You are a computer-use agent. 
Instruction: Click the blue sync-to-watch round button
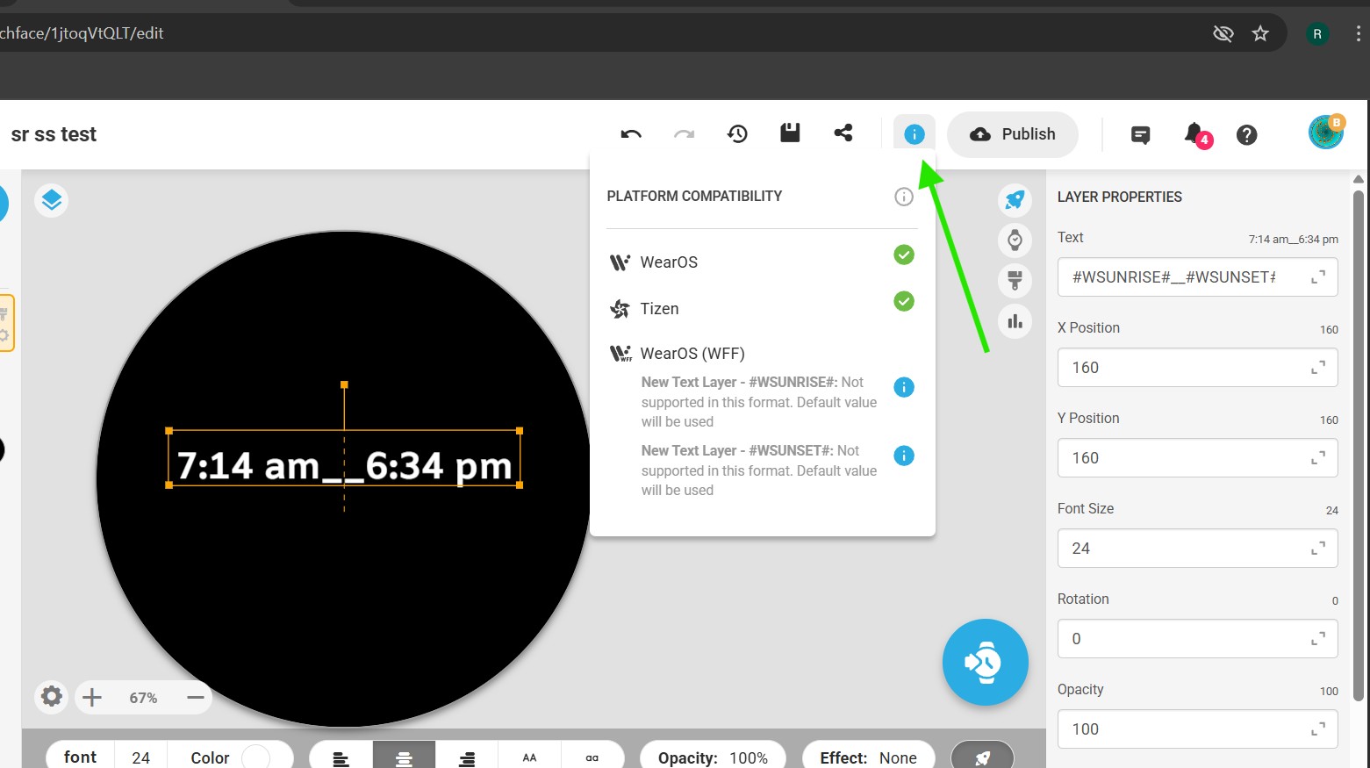(x=985, y=662)
